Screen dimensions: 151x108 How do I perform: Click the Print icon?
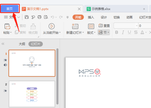[40, 17]
